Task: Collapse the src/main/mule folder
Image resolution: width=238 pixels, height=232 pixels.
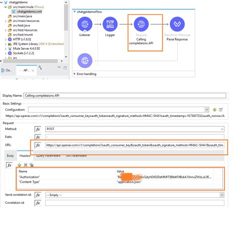Action: point(6,7)
